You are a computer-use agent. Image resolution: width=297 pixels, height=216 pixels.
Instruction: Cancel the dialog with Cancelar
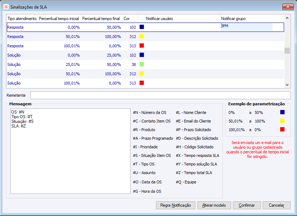276,205
